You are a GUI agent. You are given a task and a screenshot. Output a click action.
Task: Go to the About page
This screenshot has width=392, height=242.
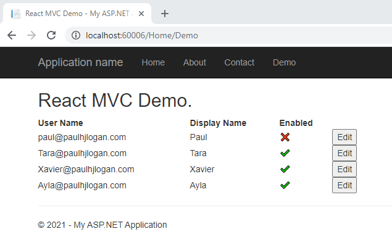click(194, 62)
